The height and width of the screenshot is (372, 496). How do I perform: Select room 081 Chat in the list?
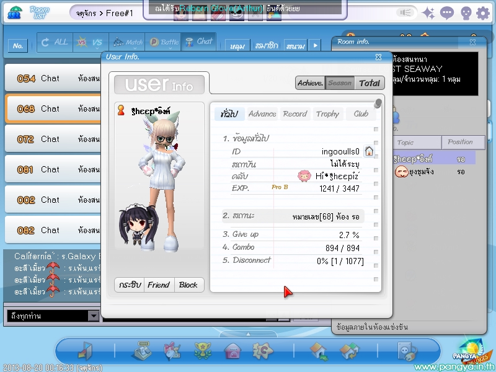53,169
